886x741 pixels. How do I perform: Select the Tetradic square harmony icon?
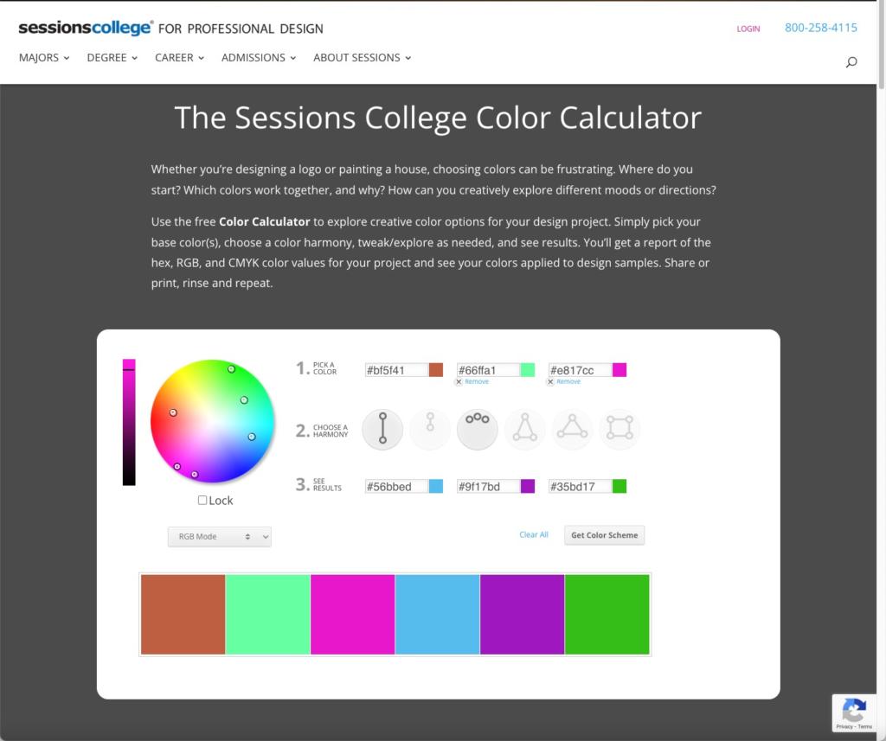[x=620, y=429]
